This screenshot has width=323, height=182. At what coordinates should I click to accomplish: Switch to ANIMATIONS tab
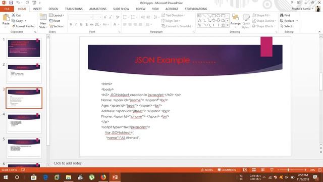[98, 9]
